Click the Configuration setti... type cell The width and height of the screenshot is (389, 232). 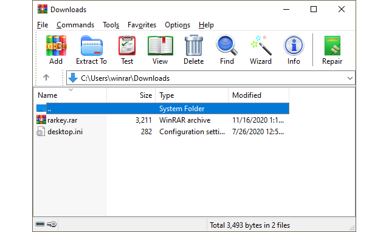click(192, 132)
